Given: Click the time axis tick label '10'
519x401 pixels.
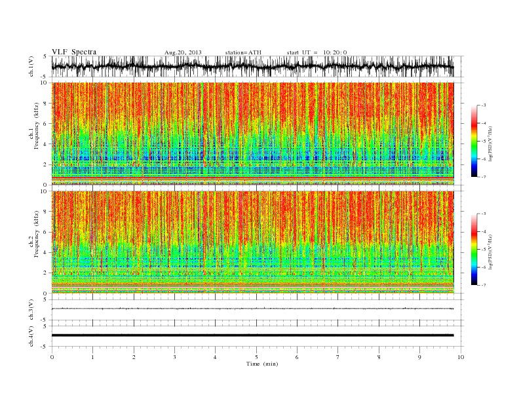Looking at the screenshot, I should 461,357.
